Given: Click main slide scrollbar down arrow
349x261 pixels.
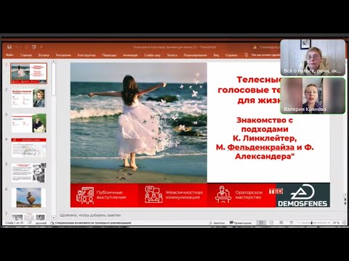Looking at the screenshot, I should (345, 194).
